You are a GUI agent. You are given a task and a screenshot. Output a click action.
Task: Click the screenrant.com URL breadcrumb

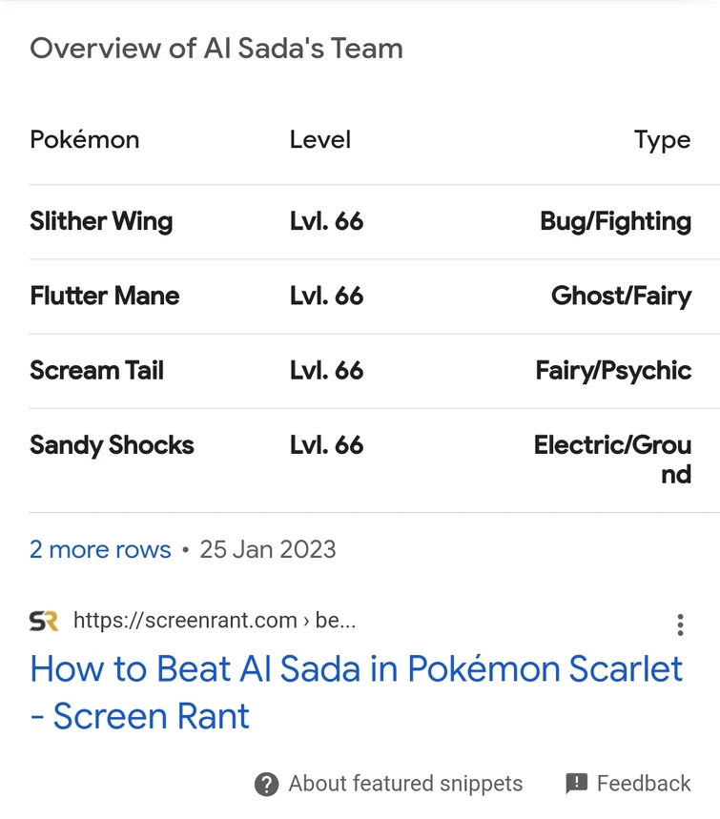tap(214, 622)
